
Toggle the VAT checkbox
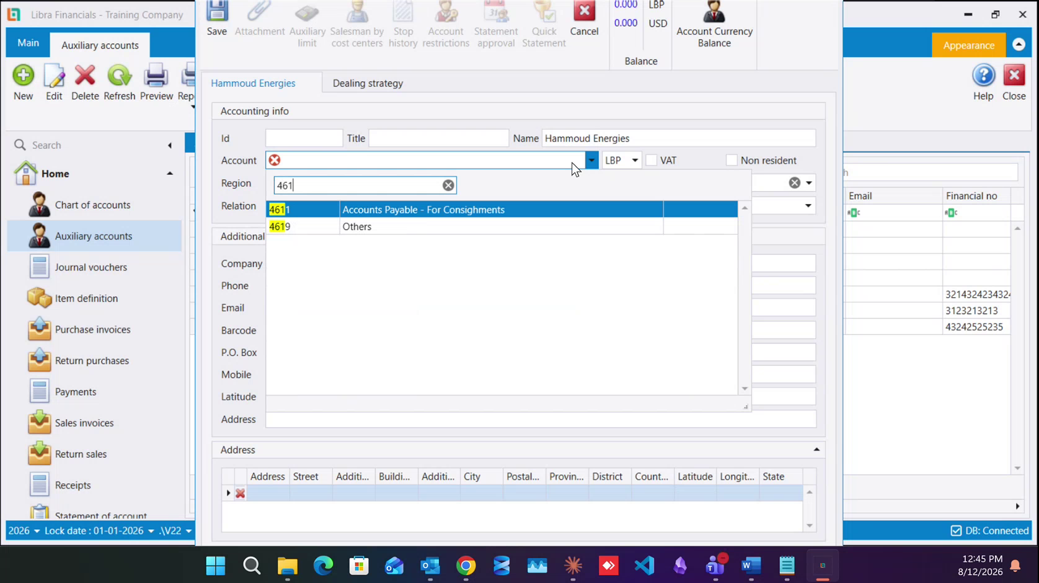point(651,161)
